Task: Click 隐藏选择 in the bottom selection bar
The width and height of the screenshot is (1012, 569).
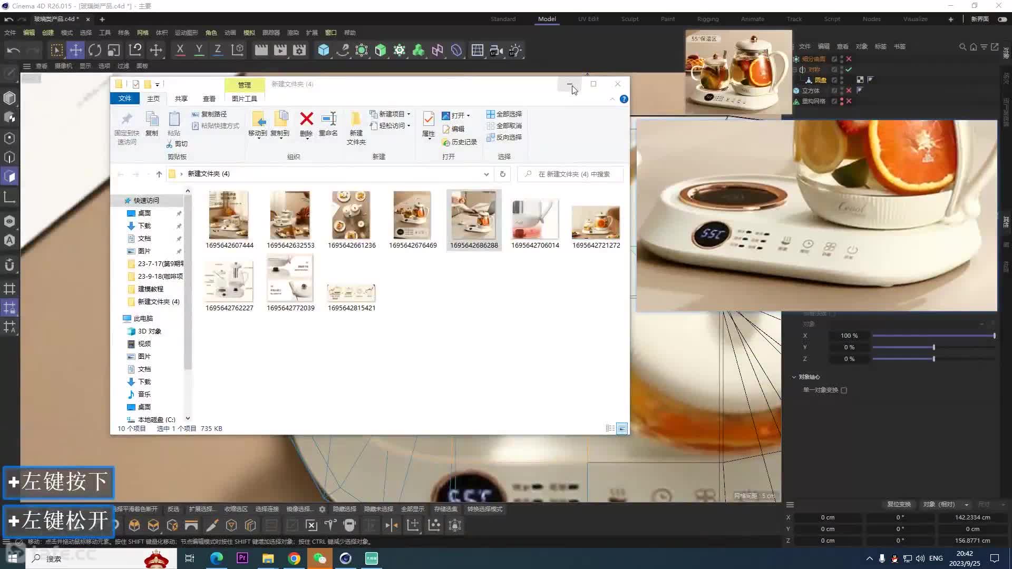Action: pyautogui.click(x=345, y=509)
